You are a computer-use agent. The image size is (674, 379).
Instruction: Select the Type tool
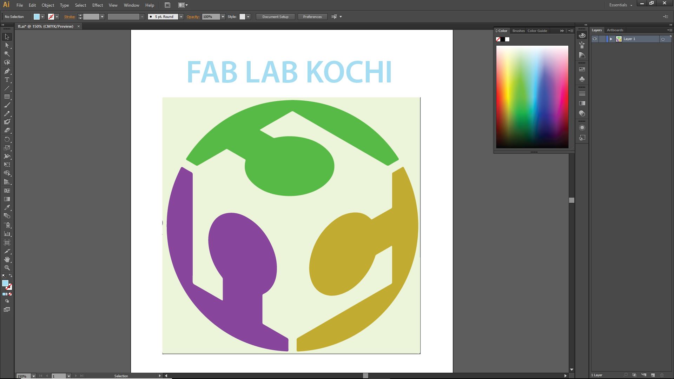click(x=7, y=80)
